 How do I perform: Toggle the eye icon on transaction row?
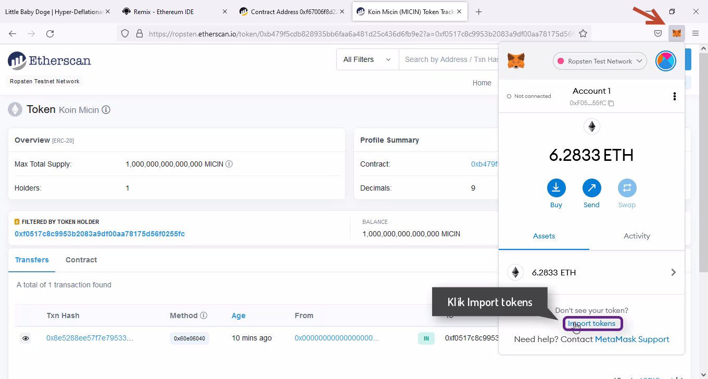(26, 338)
